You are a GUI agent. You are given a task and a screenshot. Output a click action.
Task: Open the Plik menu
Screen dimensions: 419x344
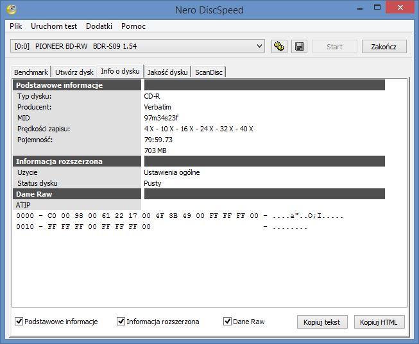(16, 26)
